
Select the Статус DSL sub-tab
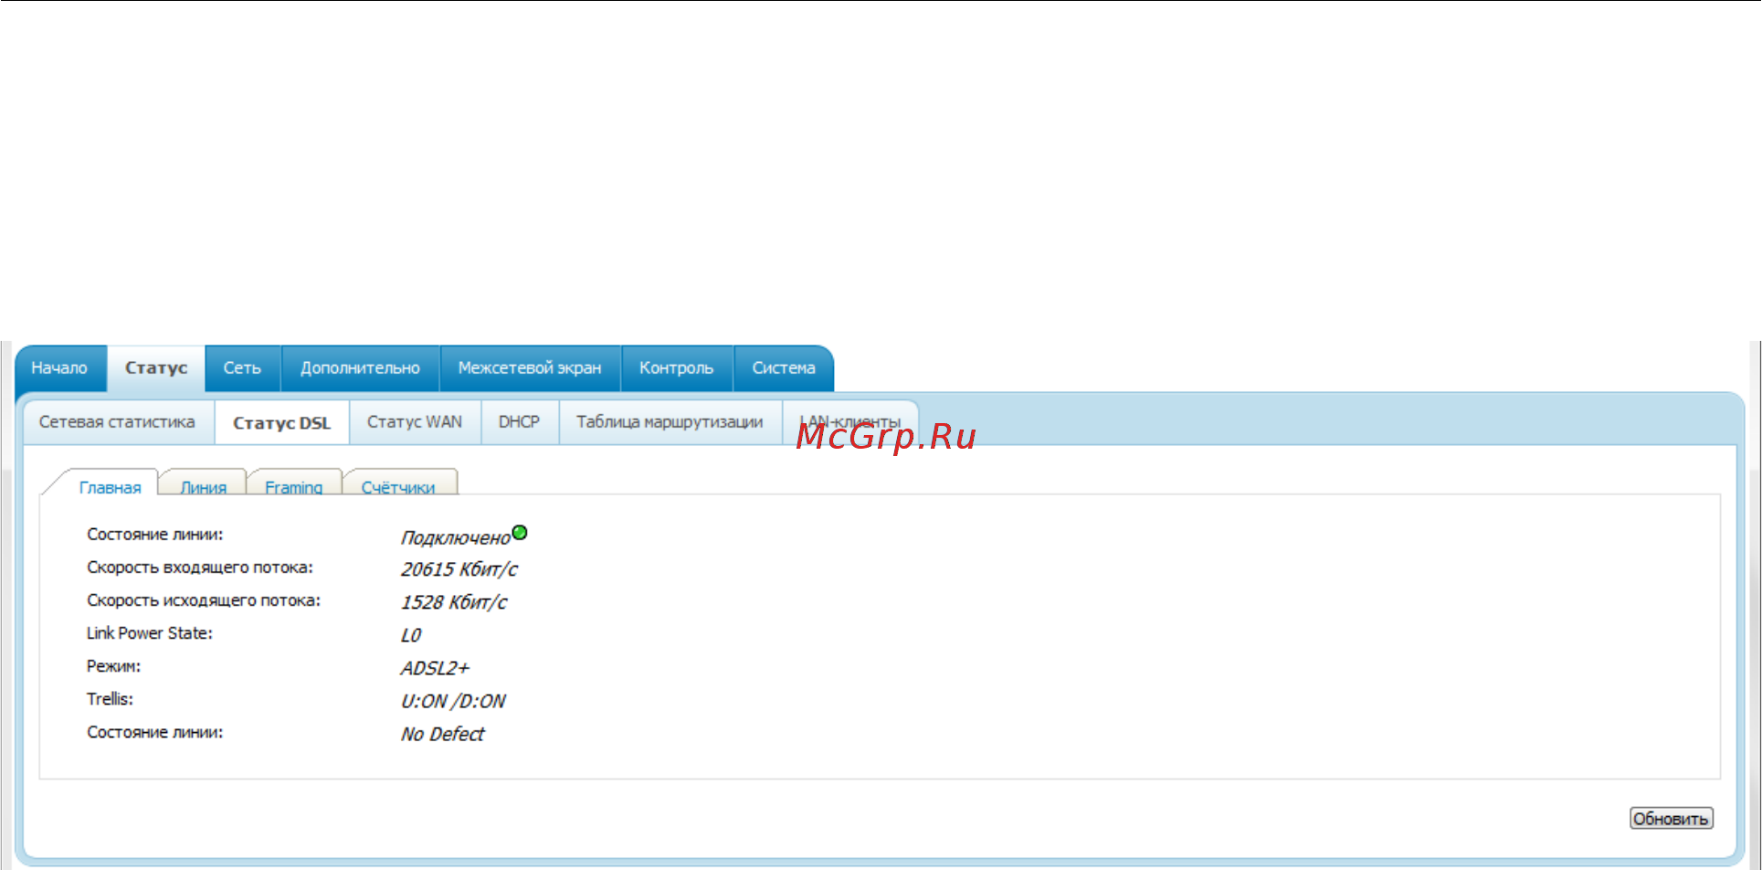pyautogui.click(x=281, y=423)
